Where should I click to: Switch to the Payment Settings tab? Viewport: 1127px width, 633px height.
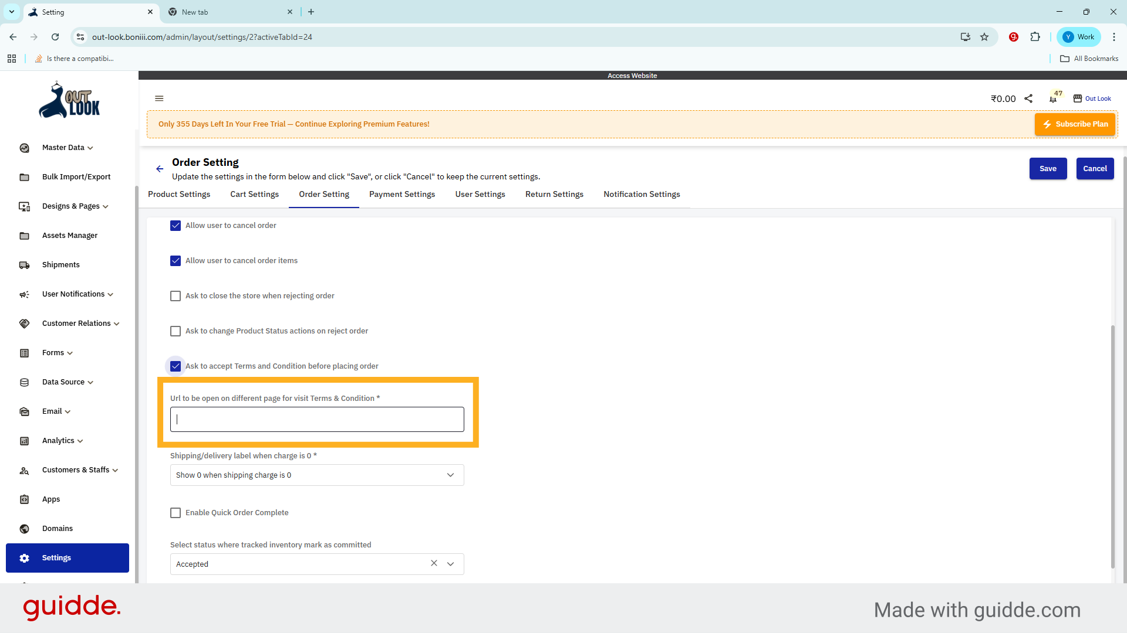click(402, 195)
